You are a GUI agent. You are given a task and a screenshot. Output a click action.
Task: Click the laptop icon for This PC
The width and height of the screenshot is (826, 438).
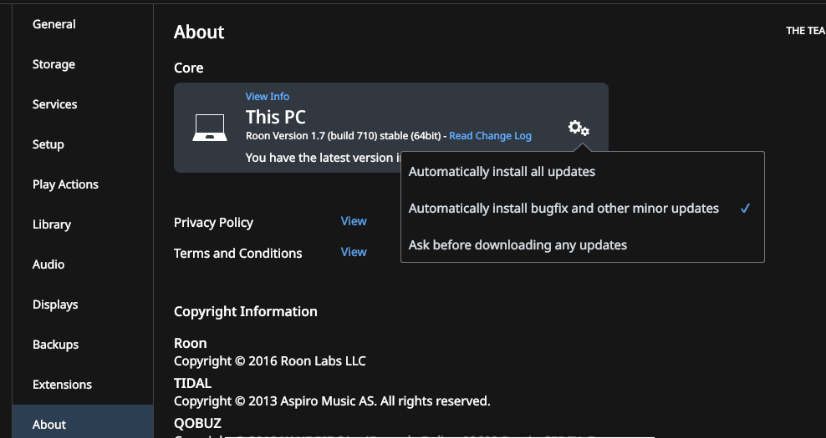pos(210,128)
